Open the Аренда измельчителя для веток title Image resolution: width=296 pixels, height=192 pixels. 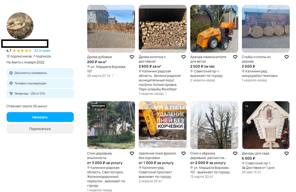[208, 59]
